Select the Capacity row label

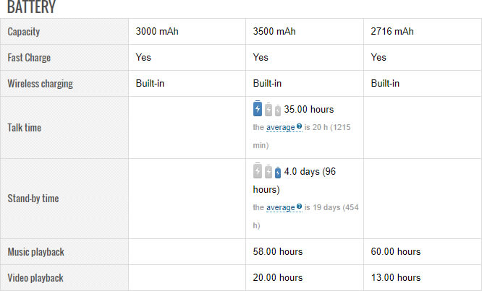(x=24, y=32)
